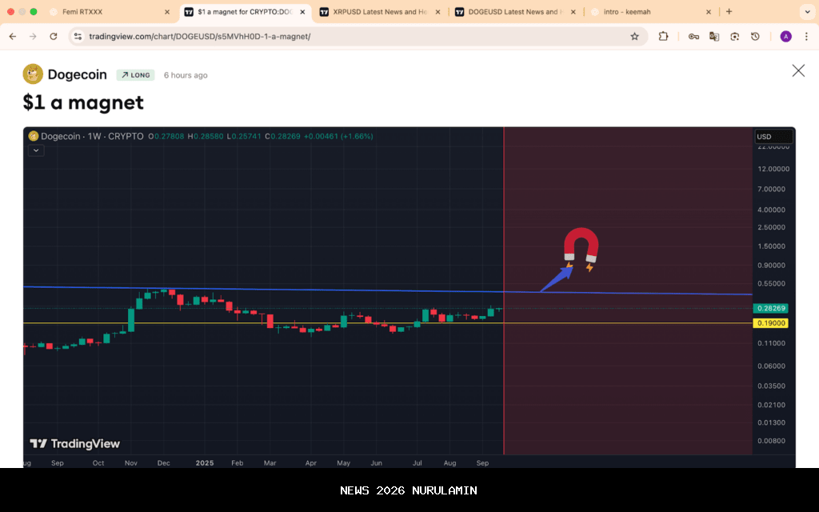
Task: Switch to the Femi RTXXX tab
Action: pos(108,12)
